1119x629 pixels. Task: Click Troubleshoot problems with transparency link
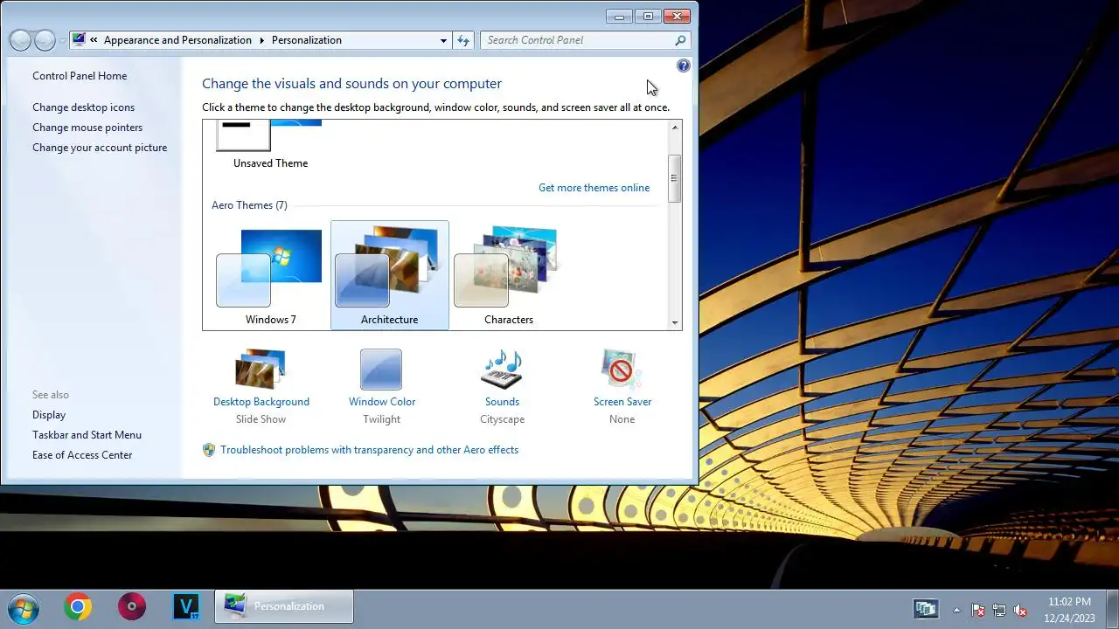coord(369,450)
